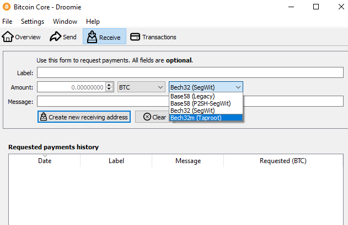
Task: Close the Bitcoin Core window
Action: pyautogui.click(x=341, y=7)
